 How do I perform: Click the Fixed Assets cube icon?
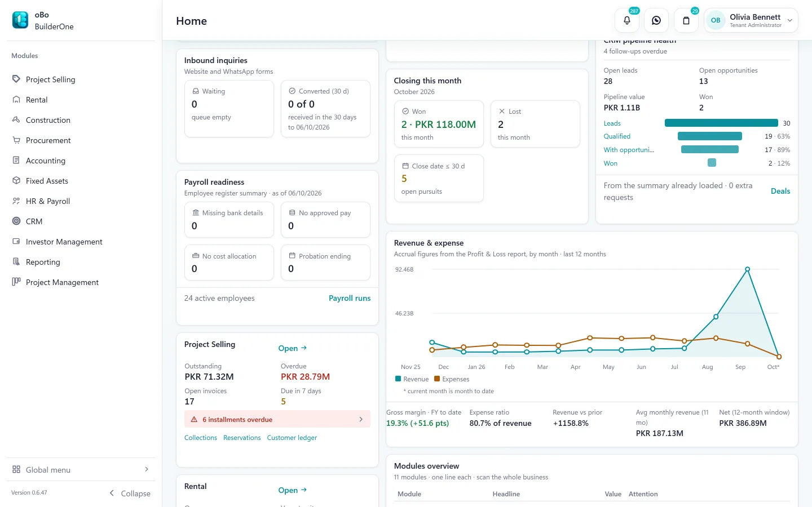point(16,181)
